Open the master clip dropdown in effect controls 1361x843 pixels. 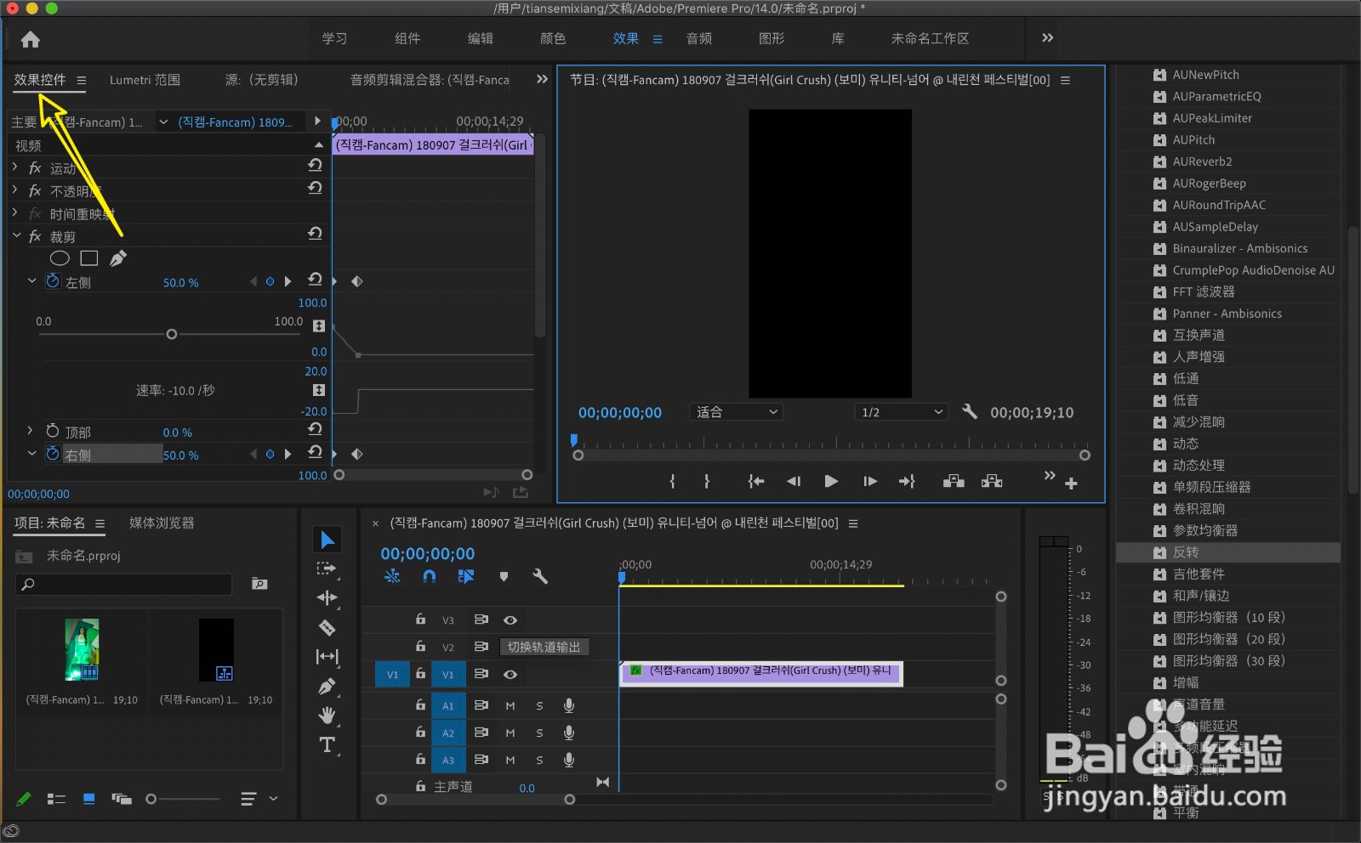[x=163, y=122]
